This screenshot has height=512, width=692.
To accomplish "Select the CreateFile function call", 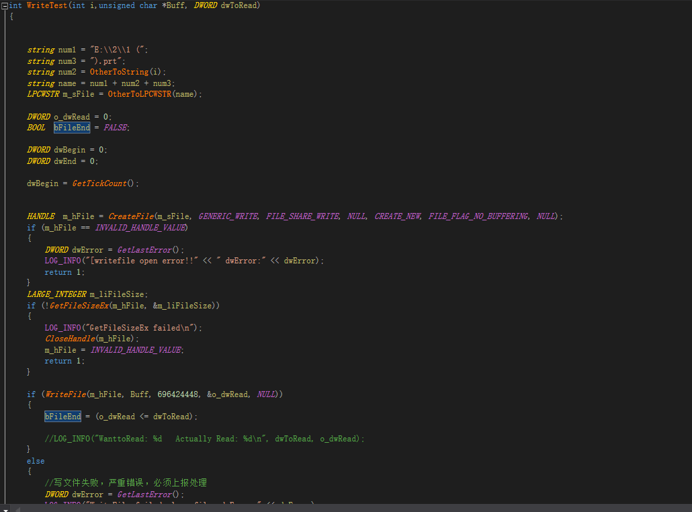I will pyautogui.click(x=131, y=216).
